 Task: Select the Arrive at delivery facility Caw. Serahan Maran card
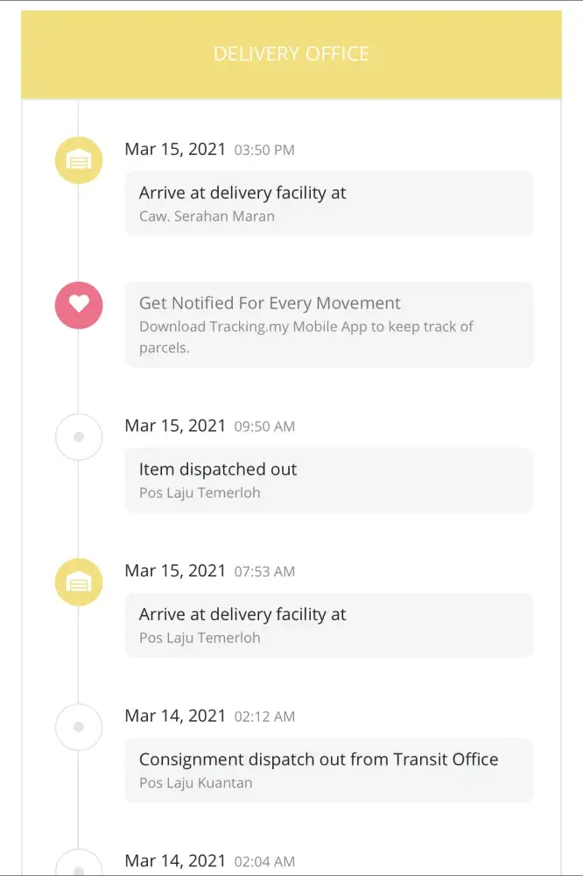(328, 203)
